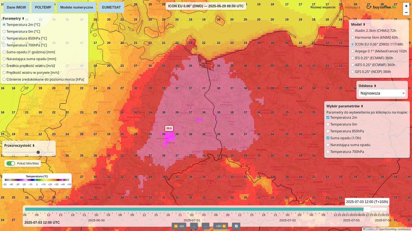Open the Modele numeryczne tab
The image size is (412, 231).
77,7
